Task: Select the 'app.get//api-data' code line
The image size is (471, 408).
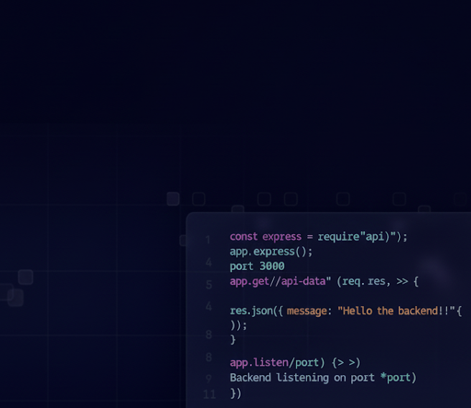Action: coord(324,281)
